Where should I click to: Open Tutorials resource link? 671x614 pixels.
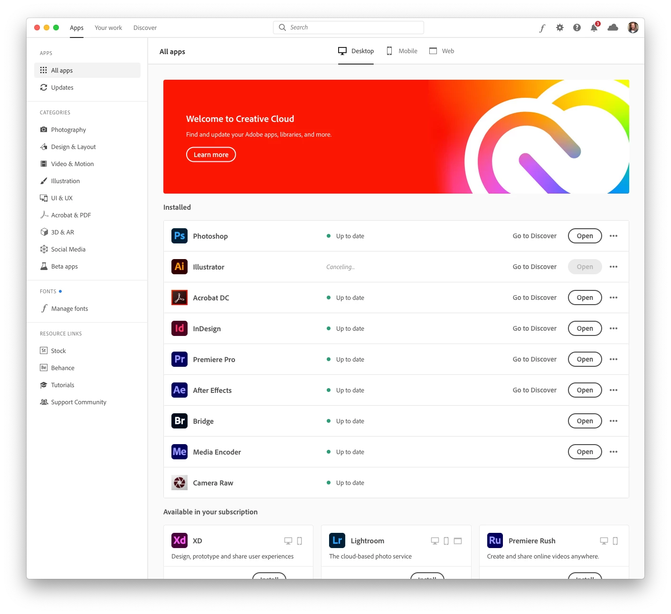[87, 385]
